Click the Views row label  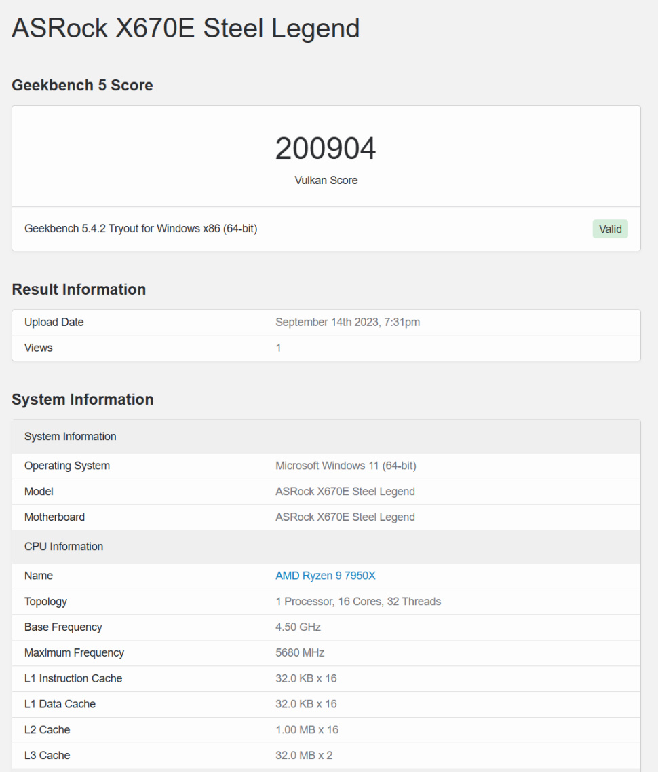(38, 348)
